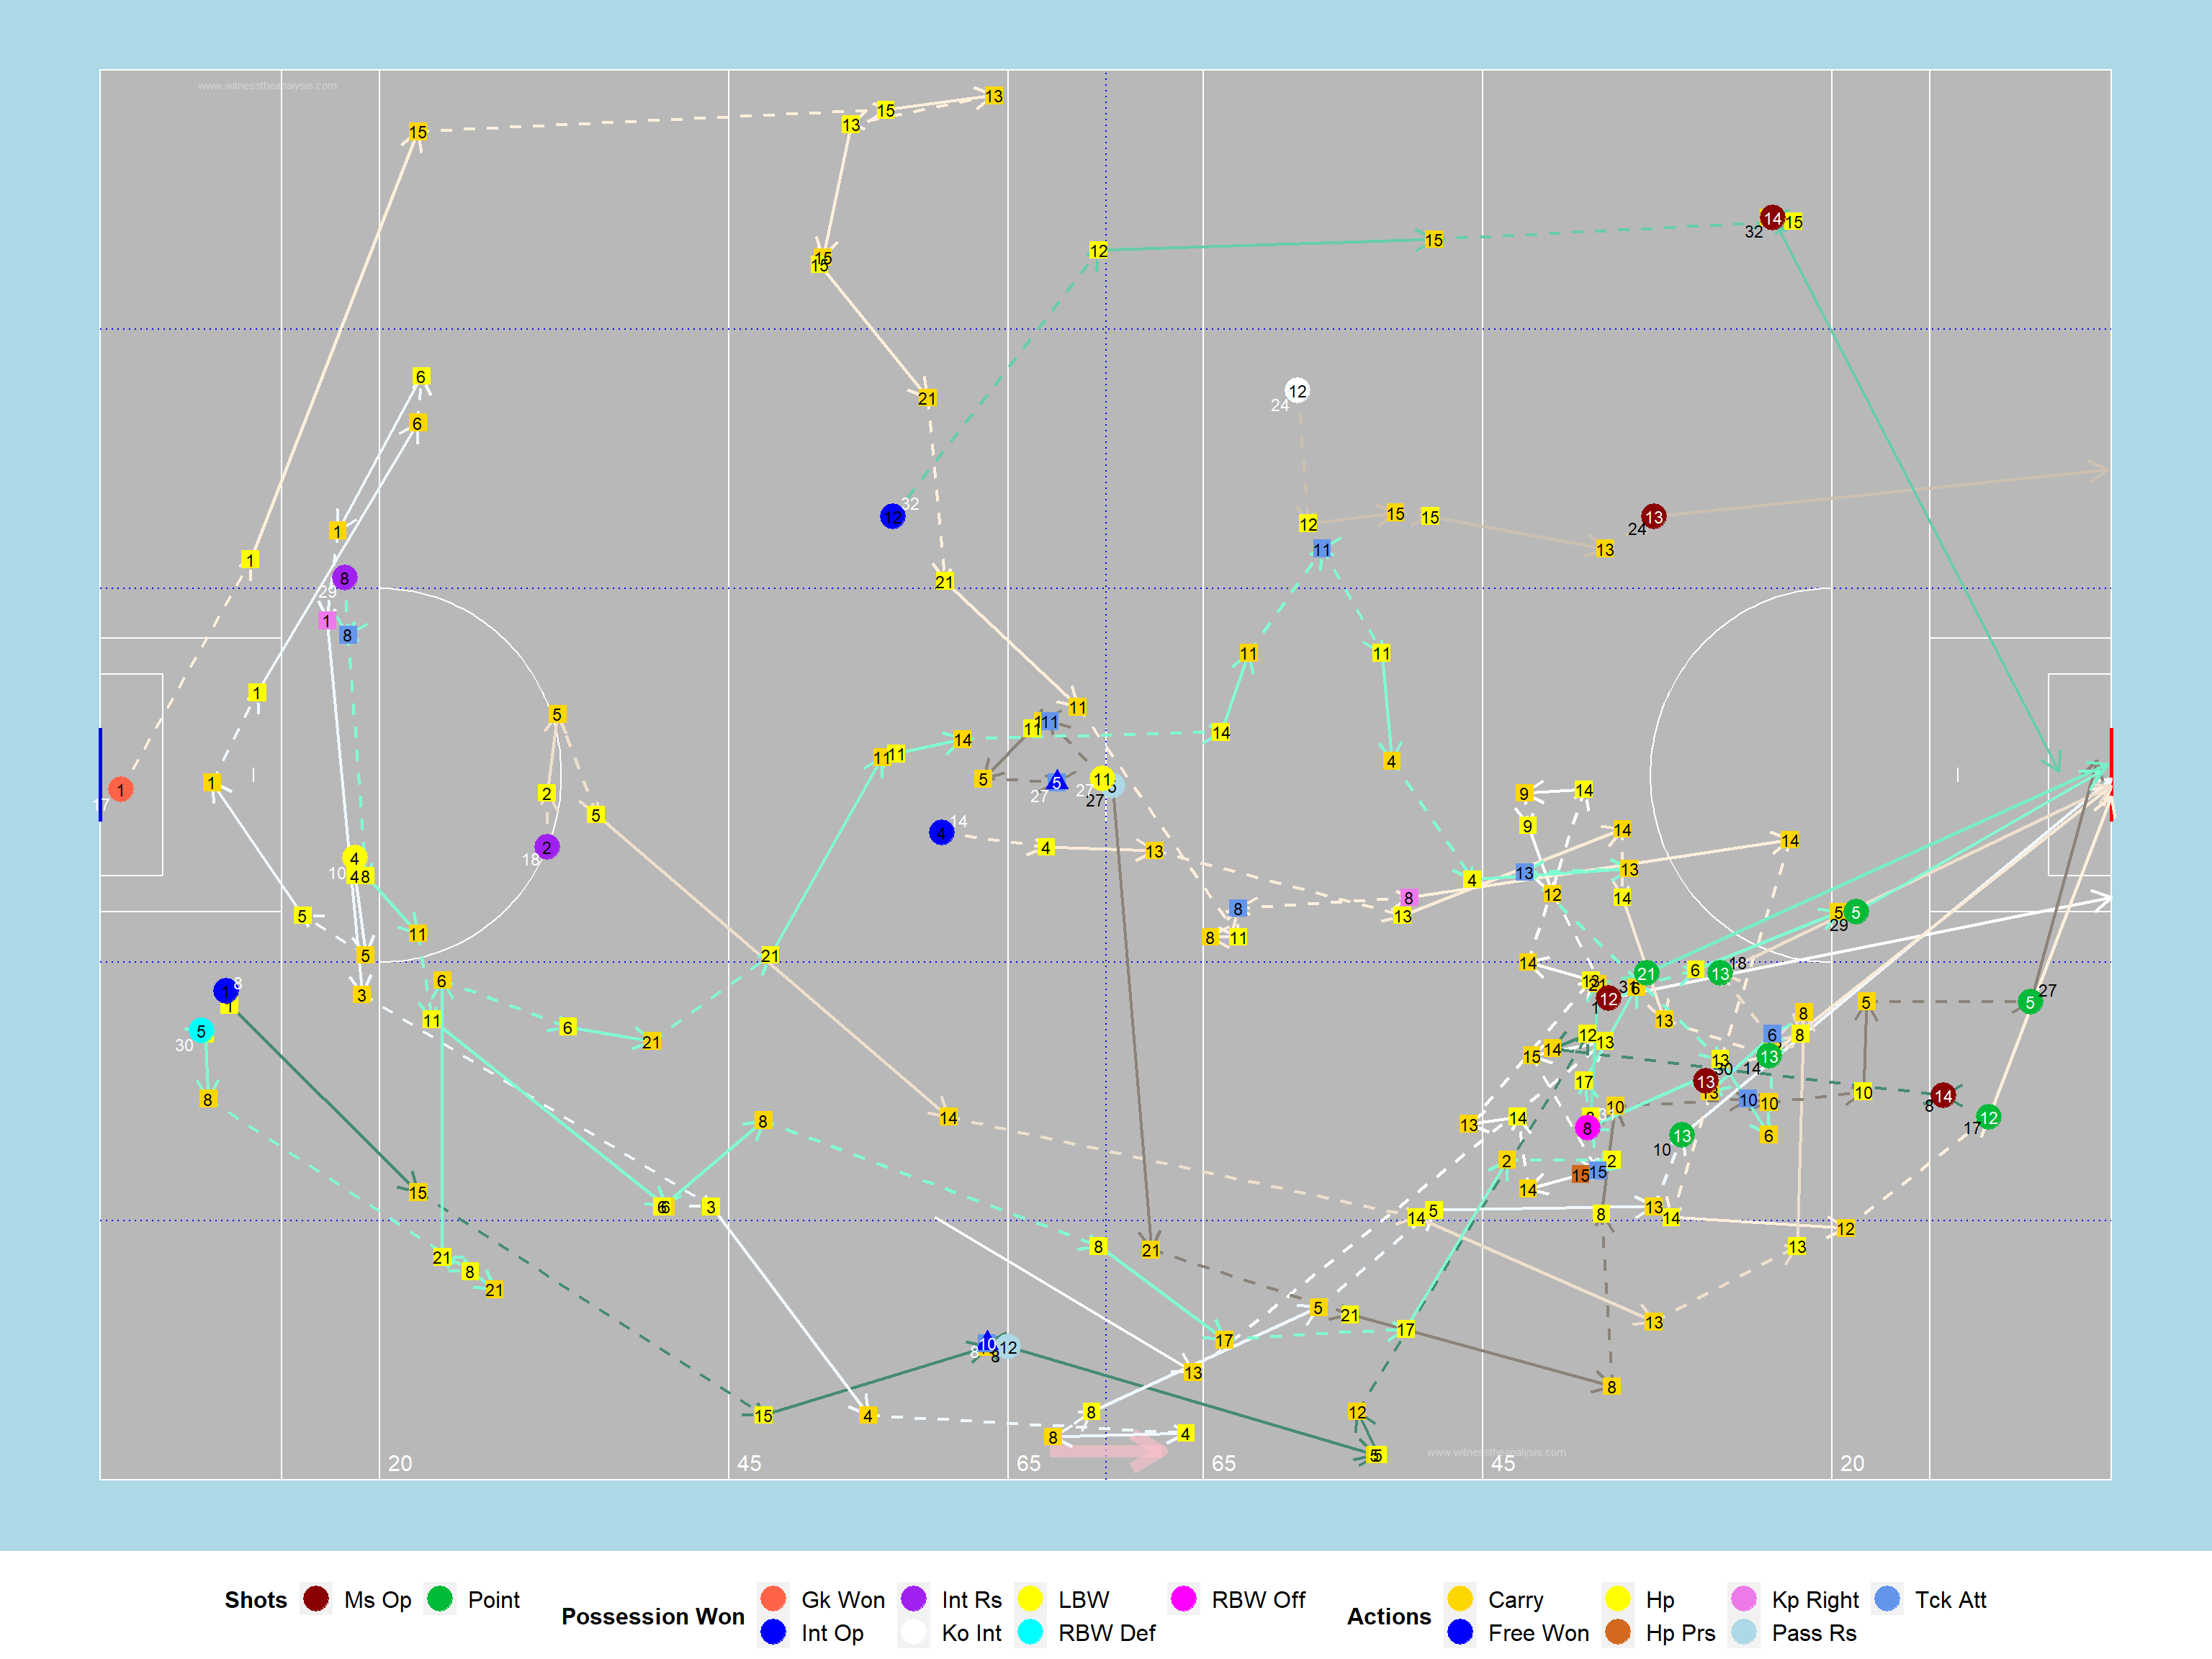2212x1659 pixels.
Task: Click the blue Int Op legend icon
Action: [x=773, y=1632]
